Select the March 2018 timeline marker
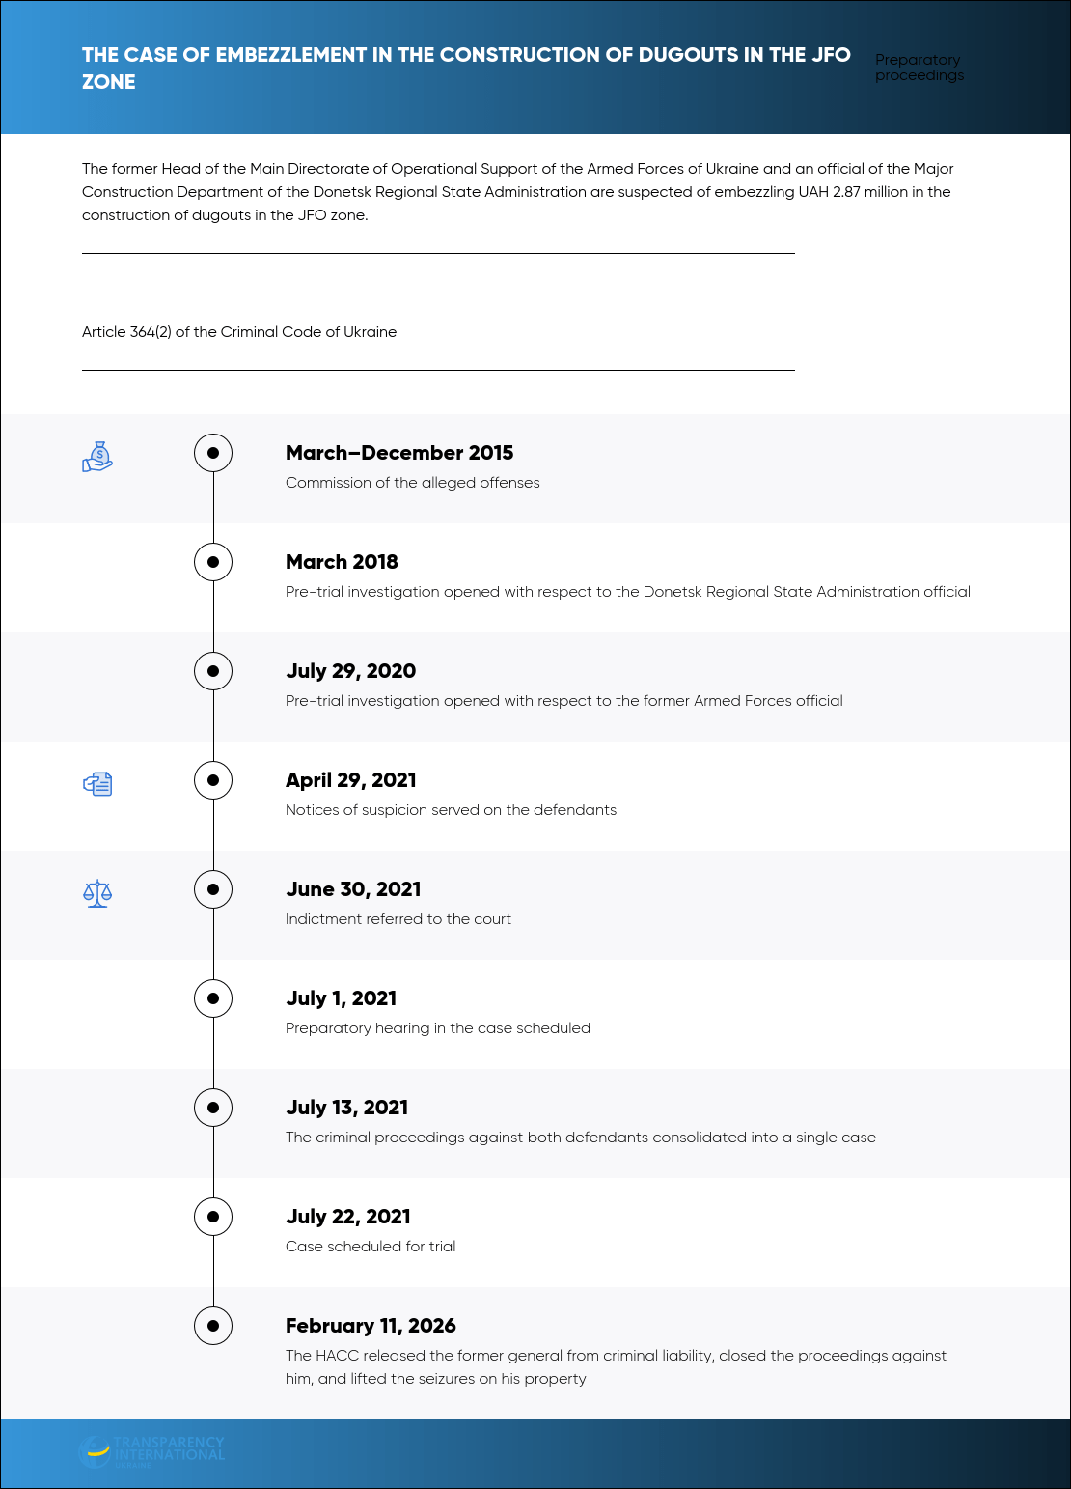Image resolution: width=1071 pixels, height=1489 pixels. (213, 562)
